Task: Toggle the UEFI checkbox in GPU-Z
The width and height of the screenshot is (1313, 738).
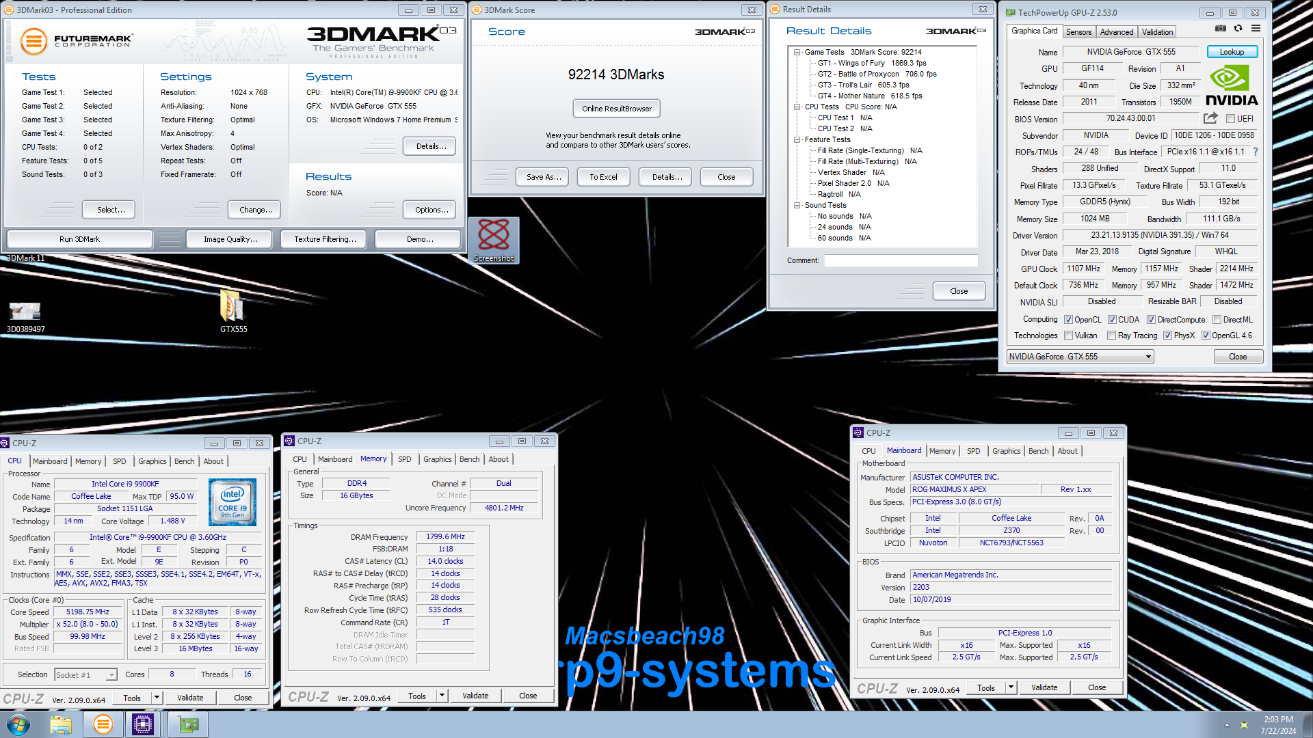Action: (x=1231, y=119)
